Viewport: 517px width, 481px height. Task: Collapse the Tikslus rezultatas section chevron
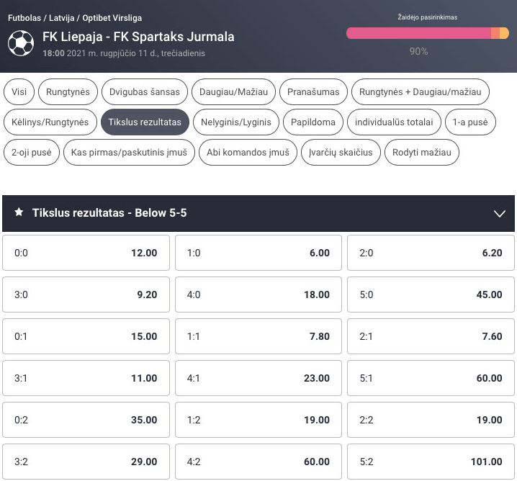click(x=500, y=213)
